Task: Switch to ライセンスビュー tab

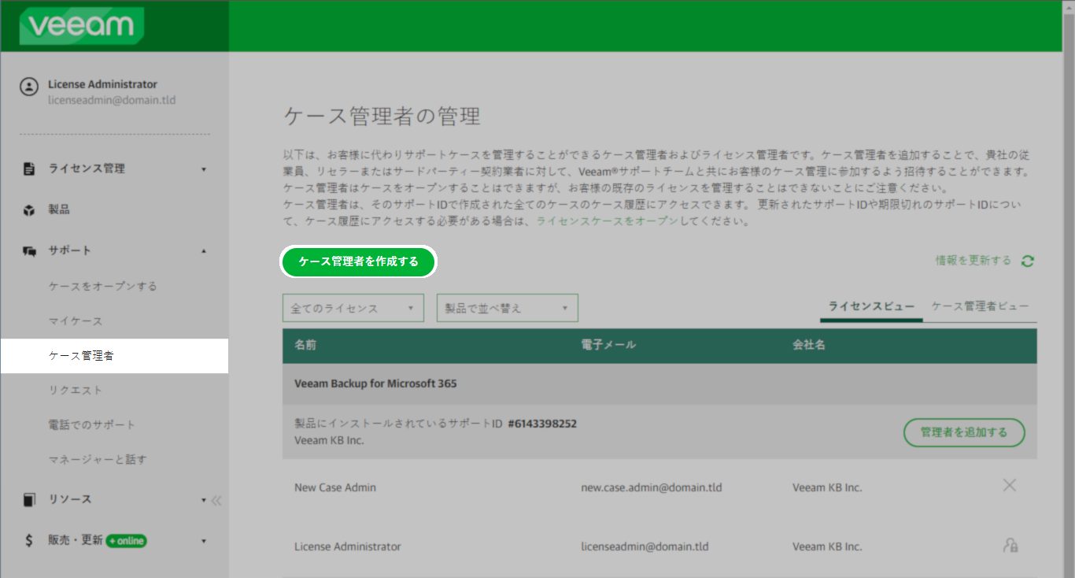Action: click(871, 306)
